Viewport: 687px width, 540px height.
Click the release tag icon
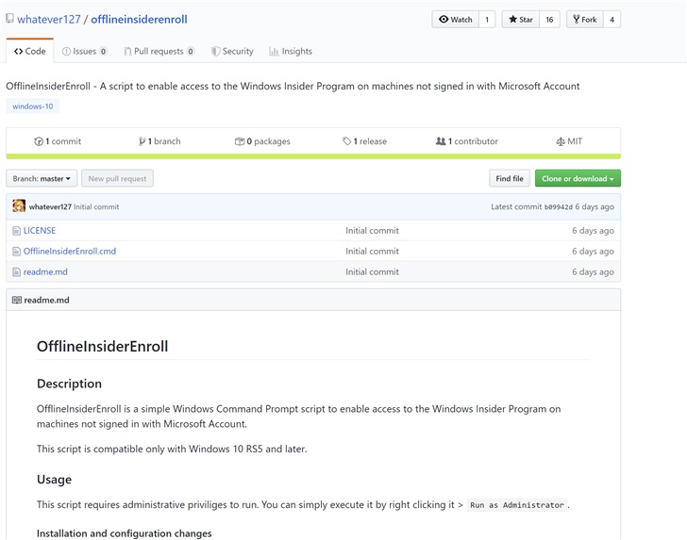[346, 141]
